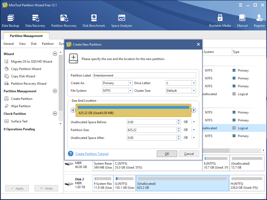
Task: Increase Unallocated Space After value
Action: pos(179,136)
